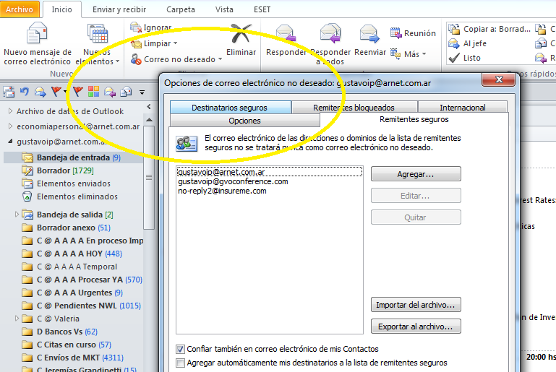Viewport: 556px width, 372px height.
Task: Click the send/receive all folders quick access icon
Action: (x=9, y=92)
